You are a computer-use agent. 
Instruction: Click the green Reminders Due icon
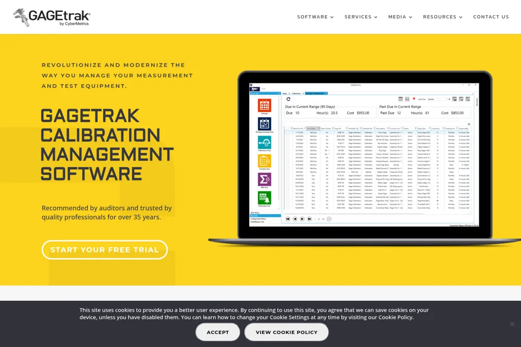pos(264,198)
